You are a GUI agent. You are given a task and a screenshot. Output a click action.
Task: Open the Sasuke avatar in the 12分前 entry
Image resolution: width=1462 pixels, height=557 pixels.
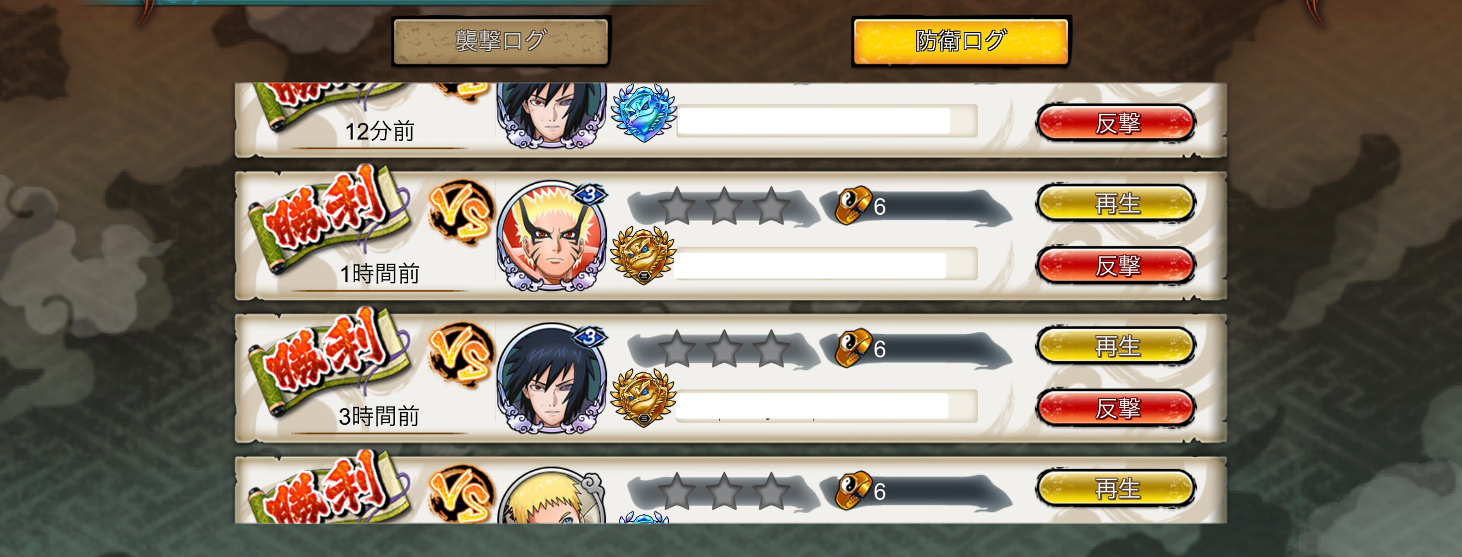551,115
